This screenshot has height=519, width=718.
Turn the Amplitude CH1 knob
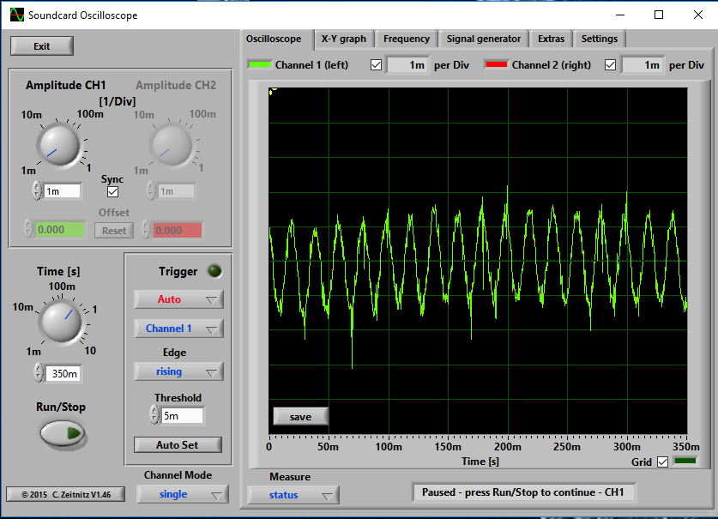(58, 146)
